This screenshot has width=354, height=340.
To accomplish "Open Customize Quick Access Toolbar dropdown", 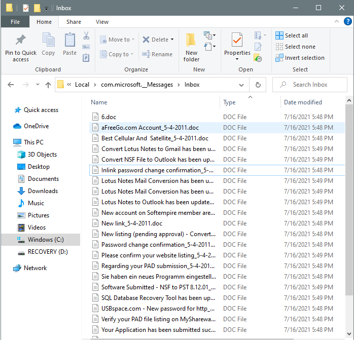I will tap(46, 9).
